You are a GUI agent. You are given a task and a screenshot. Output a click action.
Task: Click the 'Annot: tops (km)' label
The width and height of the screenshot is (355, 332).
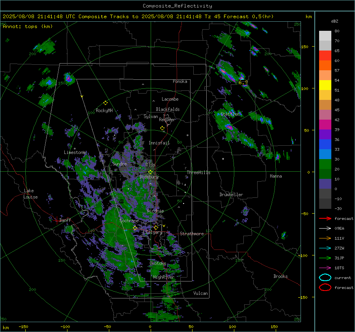[28, 26]
